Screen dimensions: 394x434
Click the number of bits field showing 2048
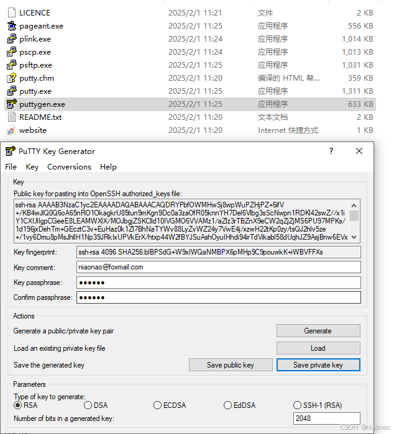tap(327, 418)
